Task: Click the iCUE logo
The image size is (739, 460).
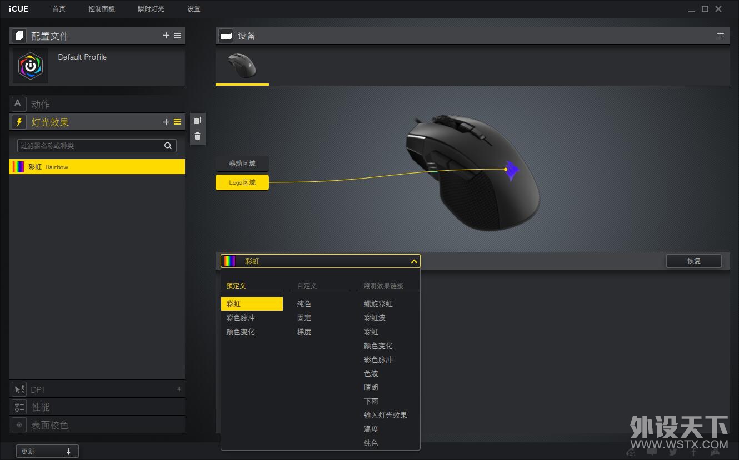Action: click(19, 9)
